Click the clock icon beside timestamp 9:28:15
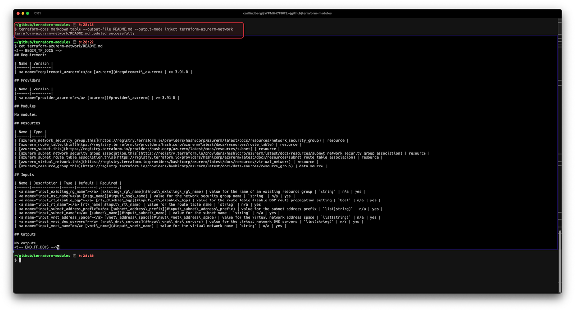Screen dimensions: 575x311 click(75, 25)
